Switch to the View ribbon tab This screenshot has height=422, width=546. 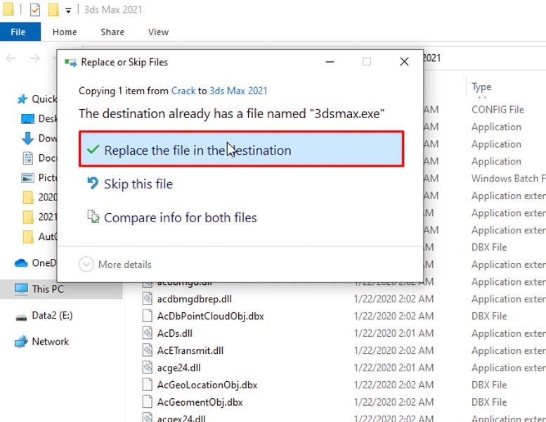158,32
